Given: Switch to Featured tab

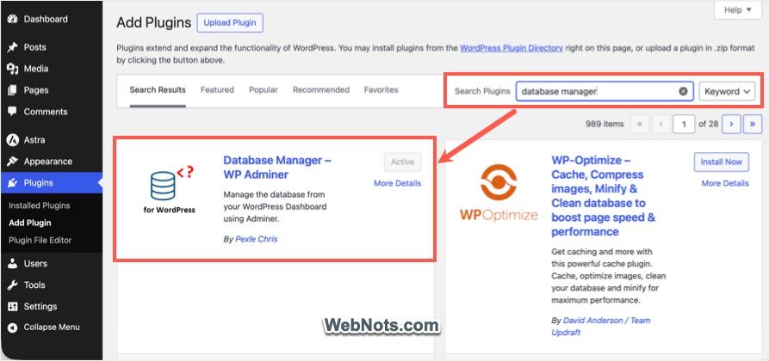Looking at the screenshot, I should [217, 90].
